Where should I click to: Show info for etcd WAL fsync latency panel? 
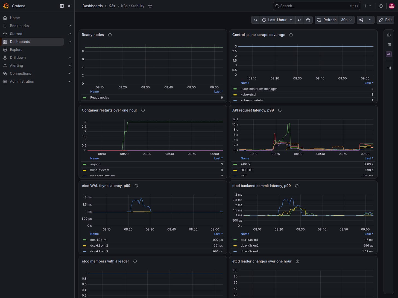pyautogui.click(x=136, y=186)
